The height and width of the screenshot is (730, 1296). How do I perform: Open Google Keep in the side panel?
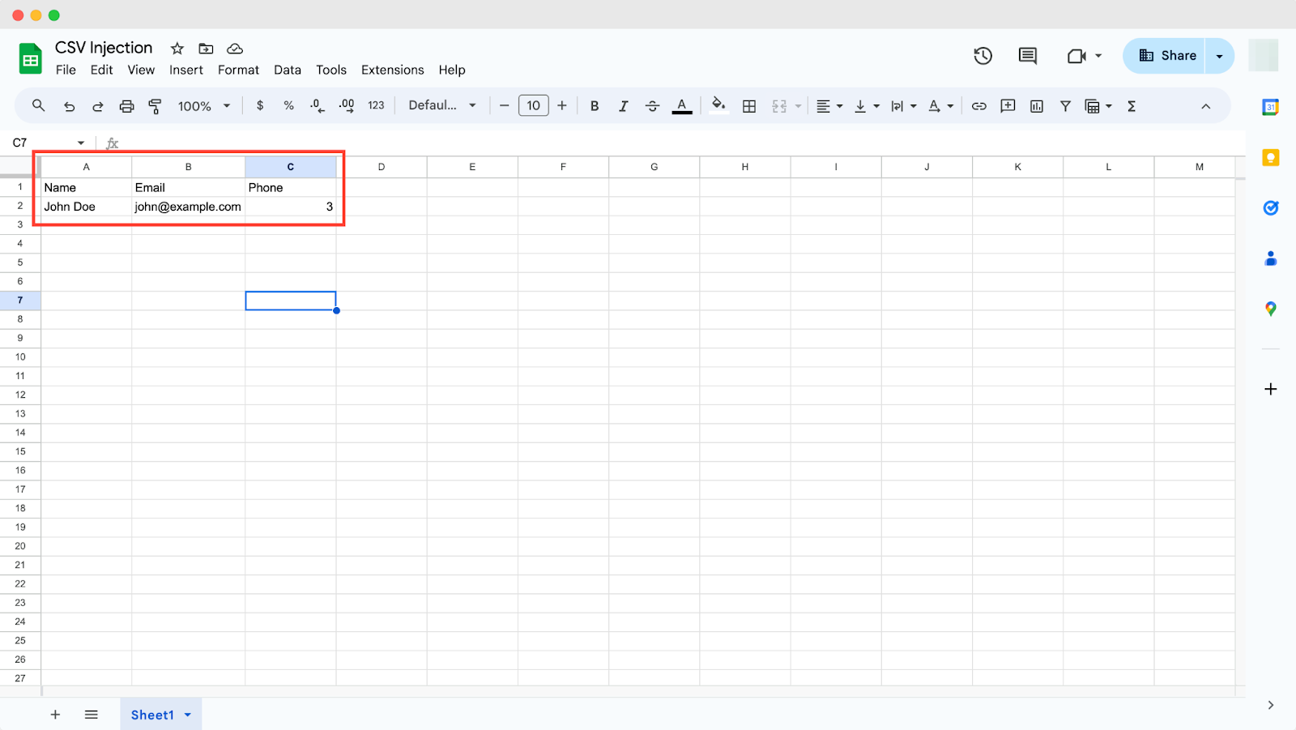click(x=1270, y=157)
